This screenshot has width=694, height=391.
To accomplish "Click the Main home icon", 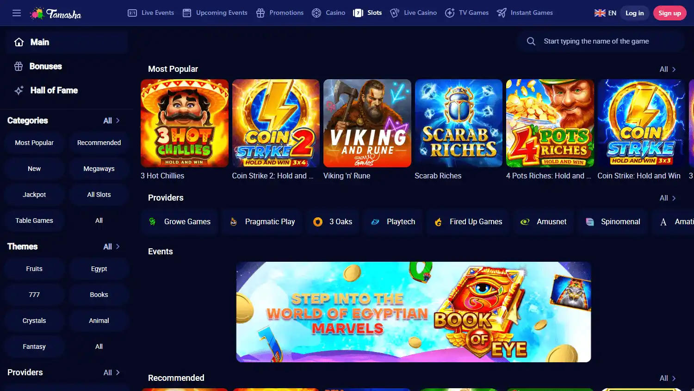I will [19, 42].
